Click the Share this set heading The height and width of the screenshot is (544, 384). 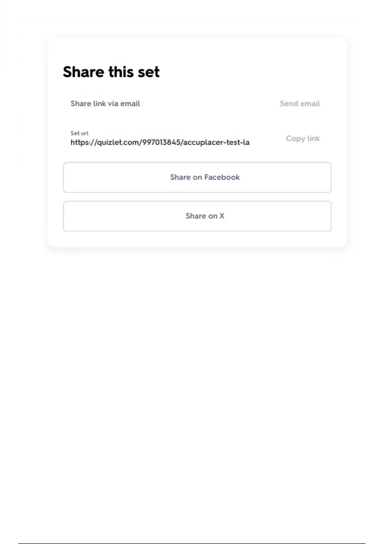tap(111, 72)
